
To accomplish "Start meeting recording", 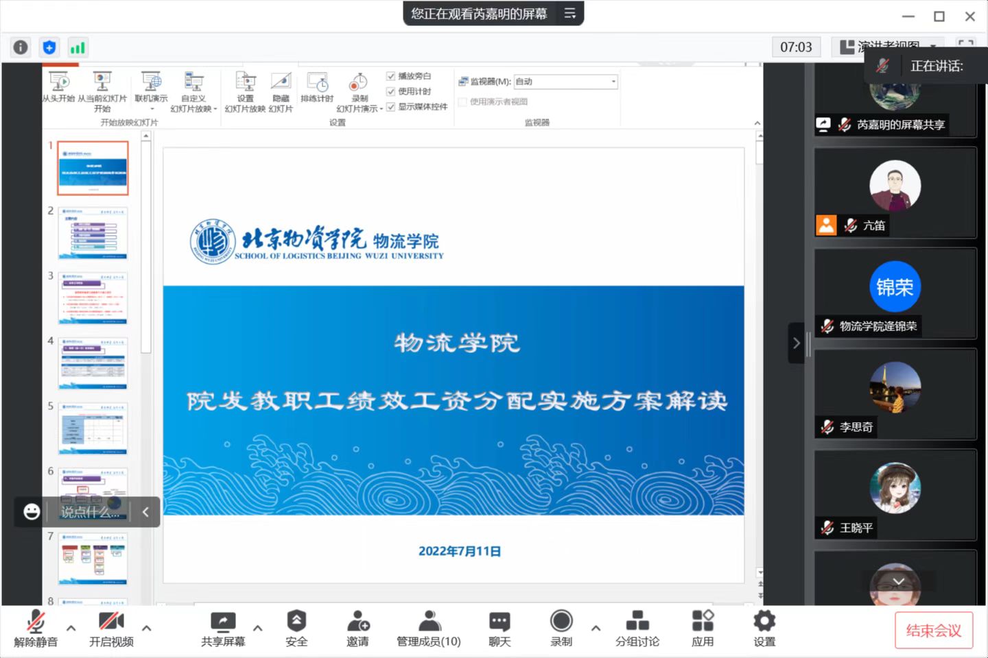I will [x=561, y=629].
